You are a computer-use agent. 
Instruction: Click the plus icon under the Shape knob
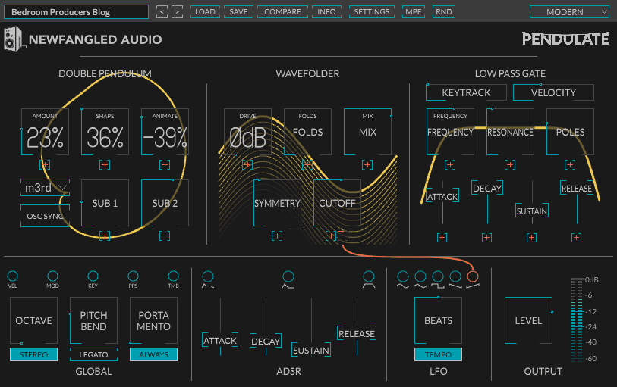(105, 164)
